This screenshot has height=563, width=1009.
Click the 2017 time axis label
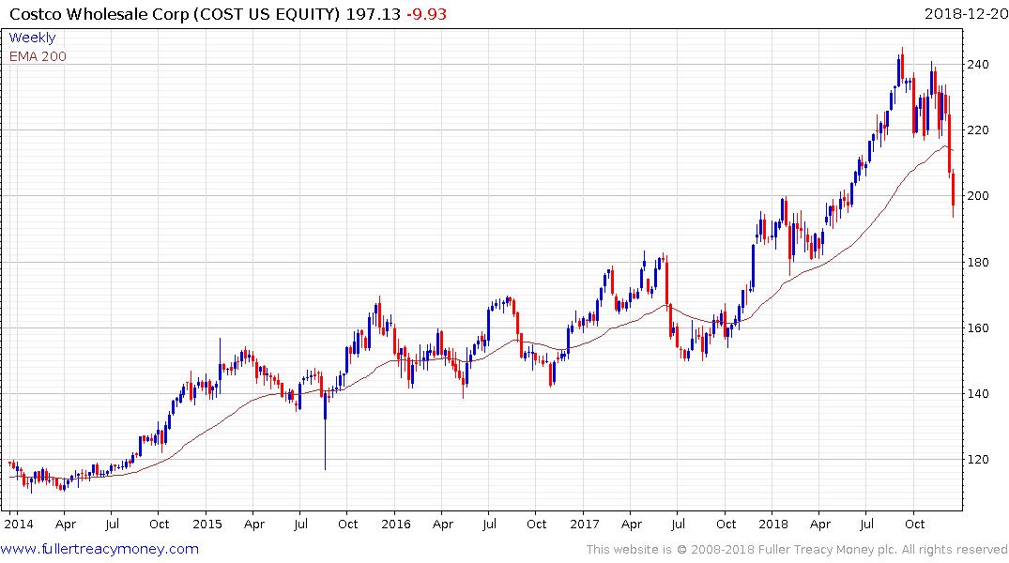(x=585, y=524)
